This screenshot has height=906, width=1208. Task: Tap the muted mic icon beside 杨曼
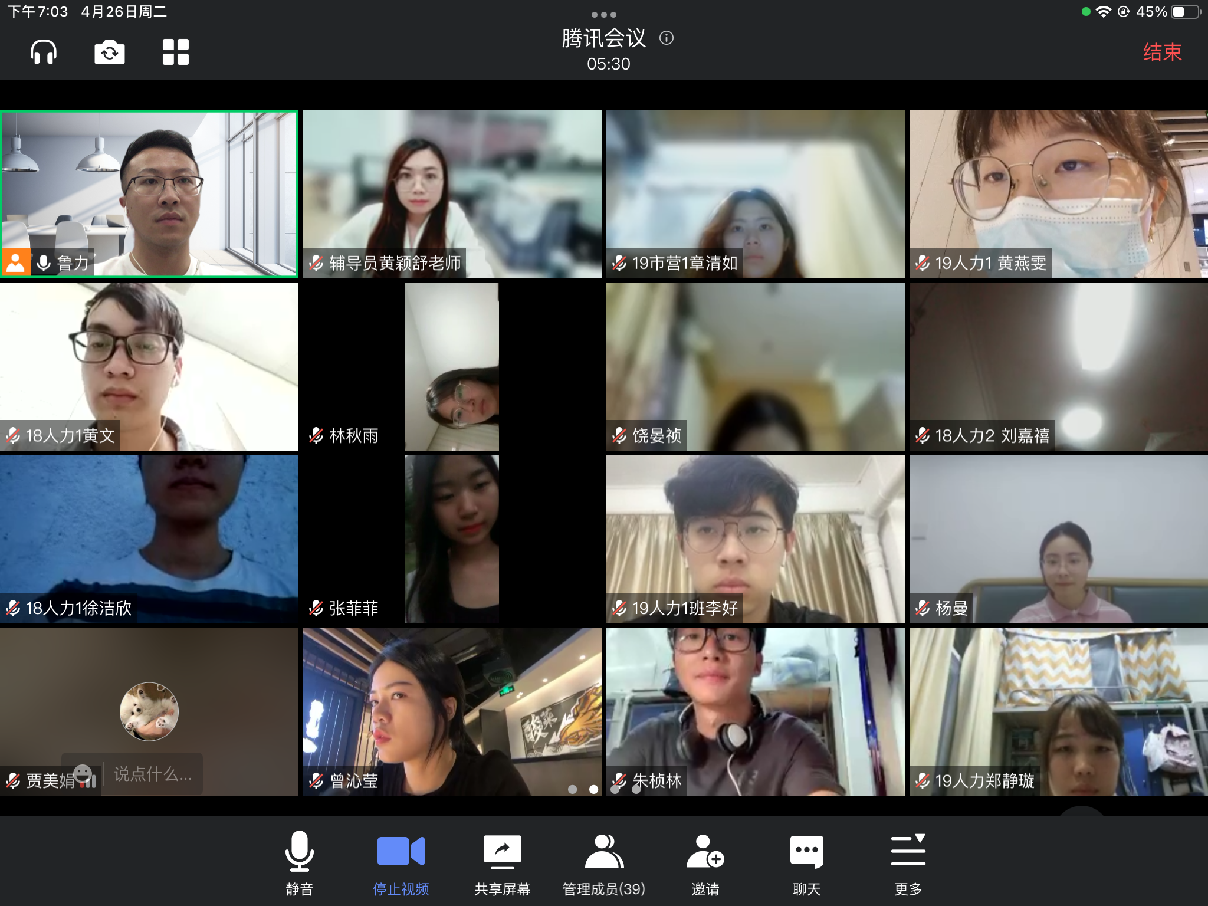click(923, 608)
